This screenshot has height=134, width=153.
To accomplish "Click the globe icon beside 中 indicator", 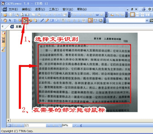I will 144,9.
